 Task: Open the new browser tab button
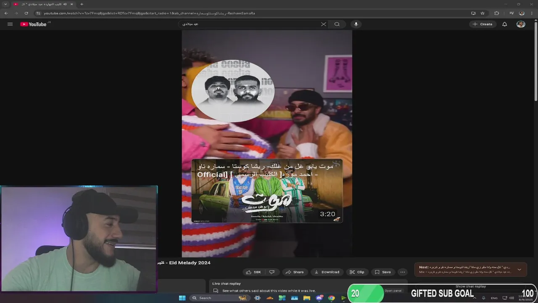tap(82, 4)
